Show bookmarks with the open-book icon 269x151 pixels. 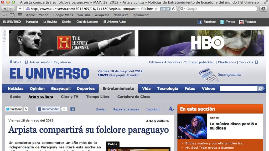[12, 15]
